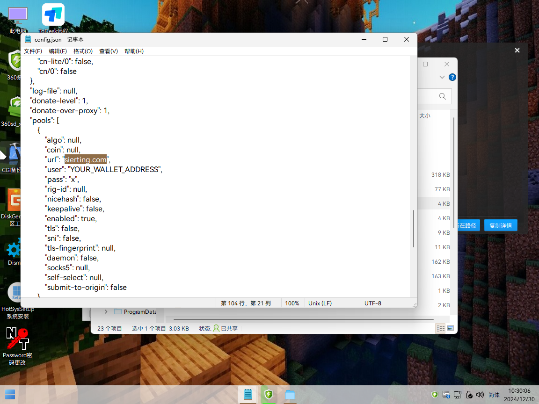Click the Explorer search magnifier icon

(443, 96)
